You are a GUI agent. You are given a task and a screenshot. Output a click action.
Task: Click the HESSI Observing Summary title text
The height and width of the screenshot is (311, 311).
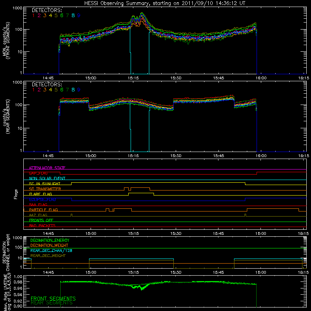[165, 3]
